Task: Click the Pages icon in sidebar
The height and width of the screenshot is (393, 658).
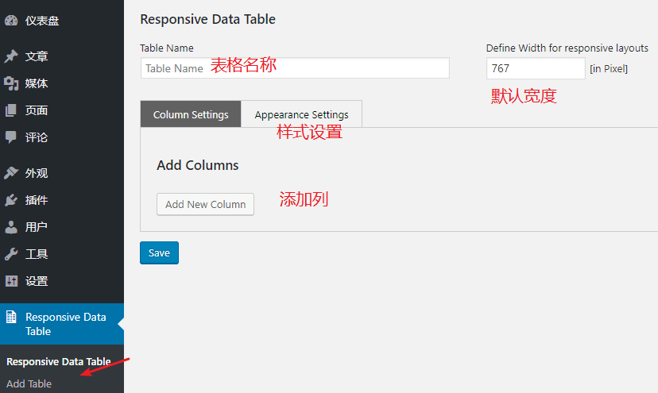Action: (11, 110)
